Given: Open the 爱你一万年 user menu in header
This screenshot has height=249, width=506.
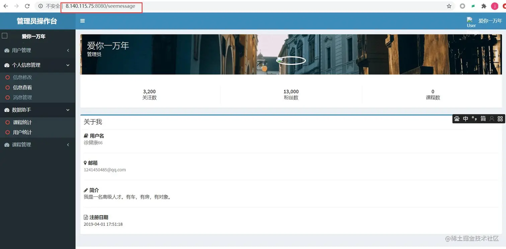Looking at the screenshot, I should coord(490,21).
